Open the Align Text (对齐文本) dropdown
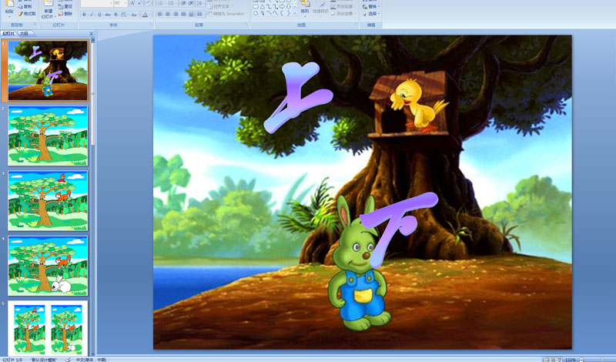616x362 pixels. 219,7
